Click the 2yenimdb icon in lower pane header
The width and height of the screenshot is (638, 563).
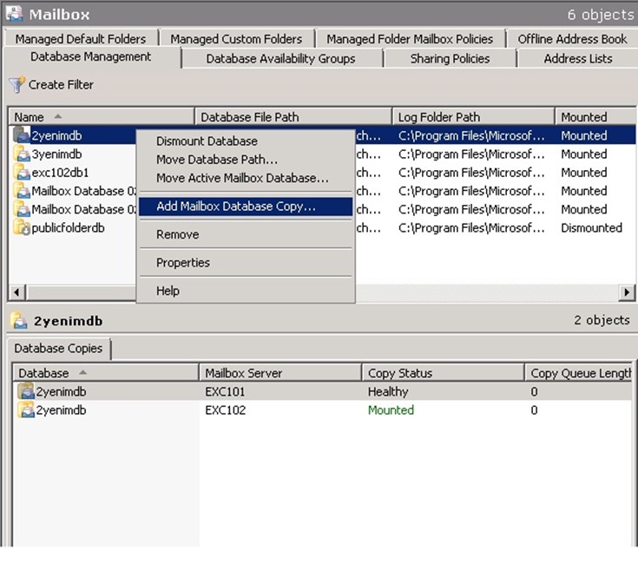tap(18, 321)
